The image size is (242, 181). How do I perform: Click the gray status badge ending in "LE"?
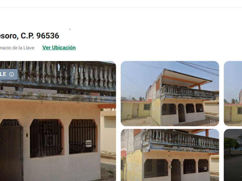9,74
